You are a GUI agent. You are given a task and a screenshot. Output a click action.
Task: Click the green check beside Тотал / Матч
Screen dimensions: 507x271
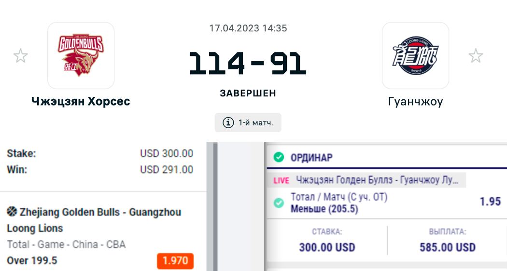click(x=279, y=203)
